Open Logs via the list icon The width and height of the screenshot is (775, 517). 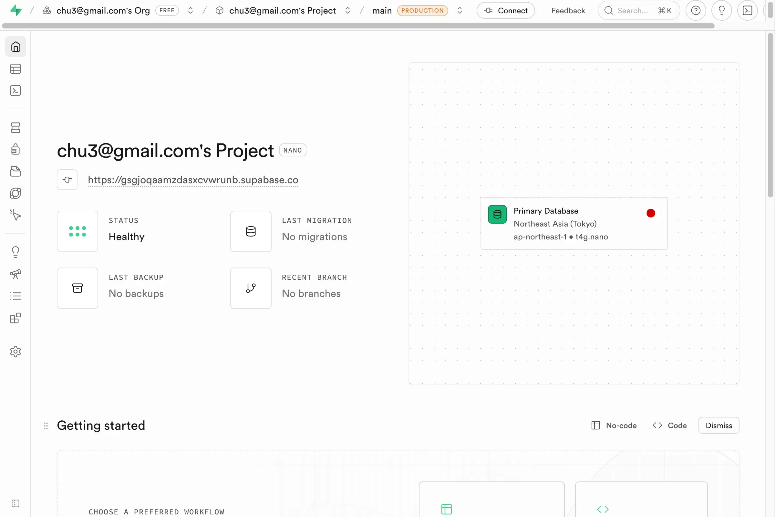click(15, 295)
